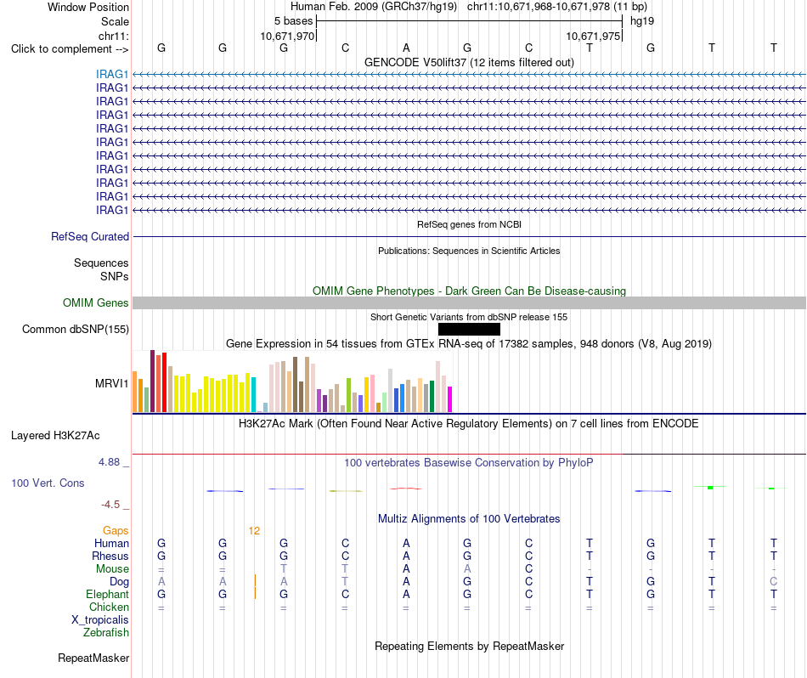
Task: Click the Scale track label
Action: tap(115, 21)
